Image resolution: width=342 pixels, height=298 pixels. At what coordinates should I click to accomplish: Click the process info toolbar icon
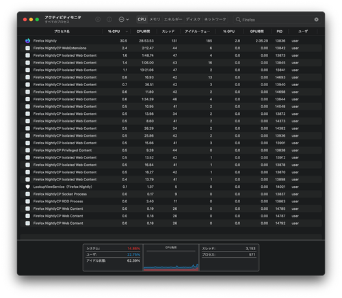point(109,20)
